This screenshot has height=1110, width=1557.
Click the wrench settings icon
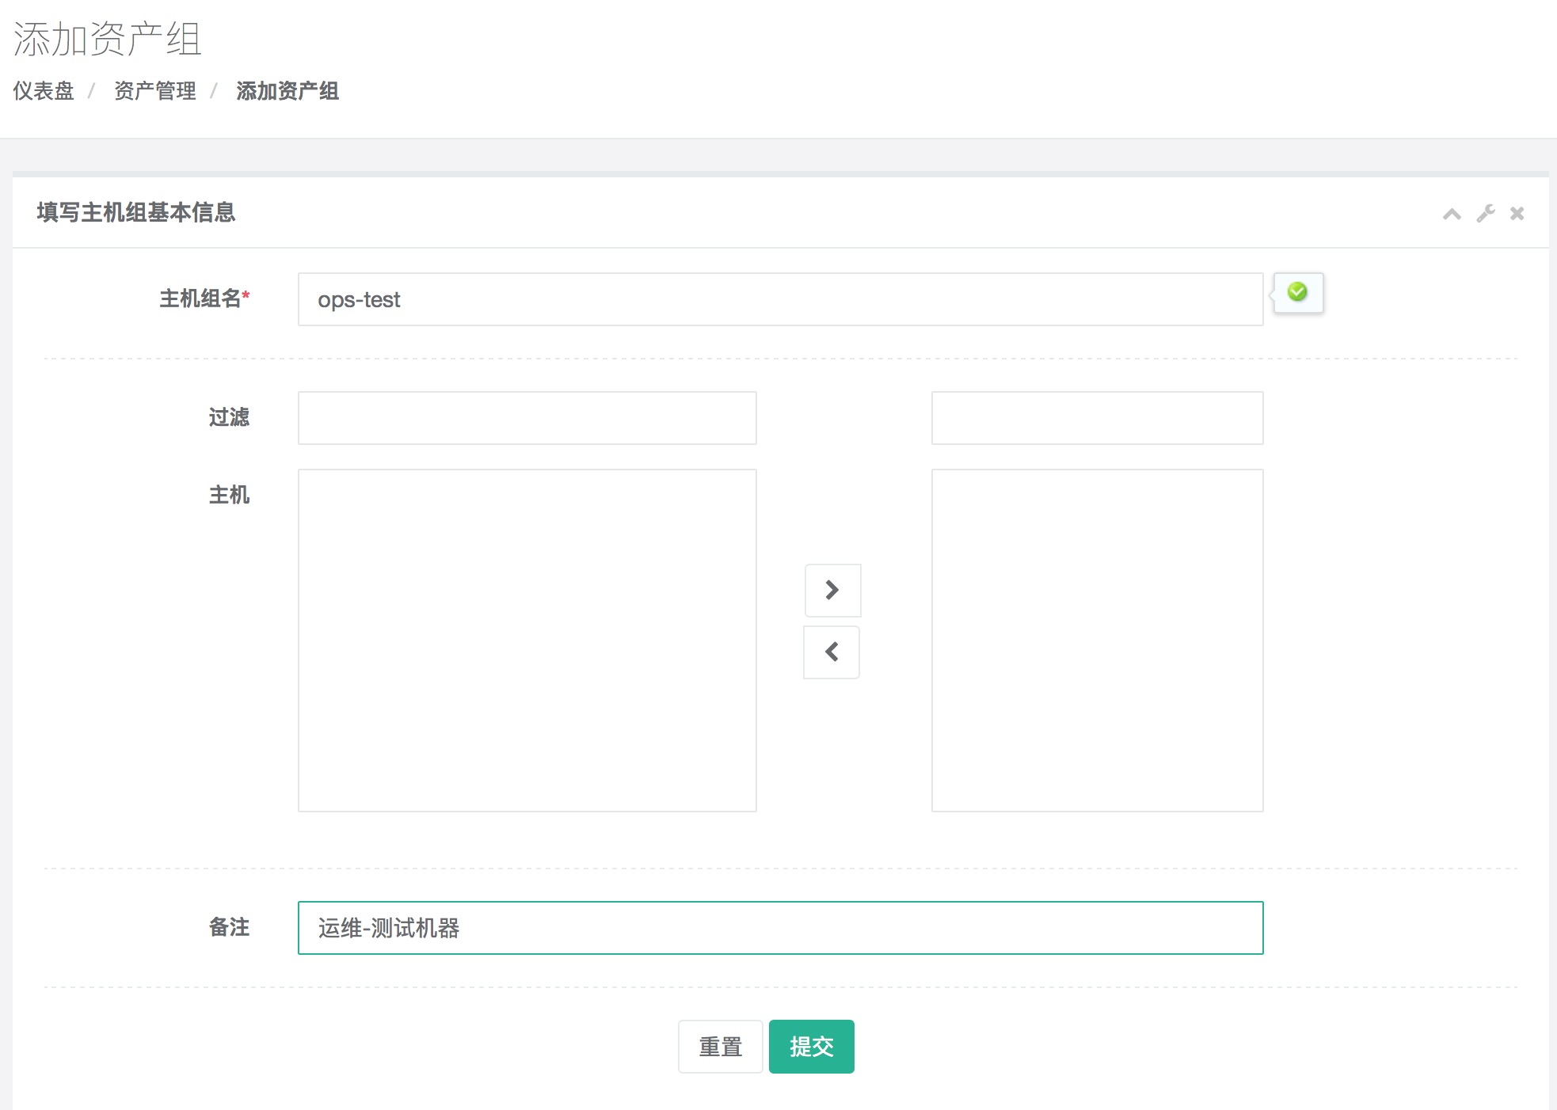tap(1485, 214)
